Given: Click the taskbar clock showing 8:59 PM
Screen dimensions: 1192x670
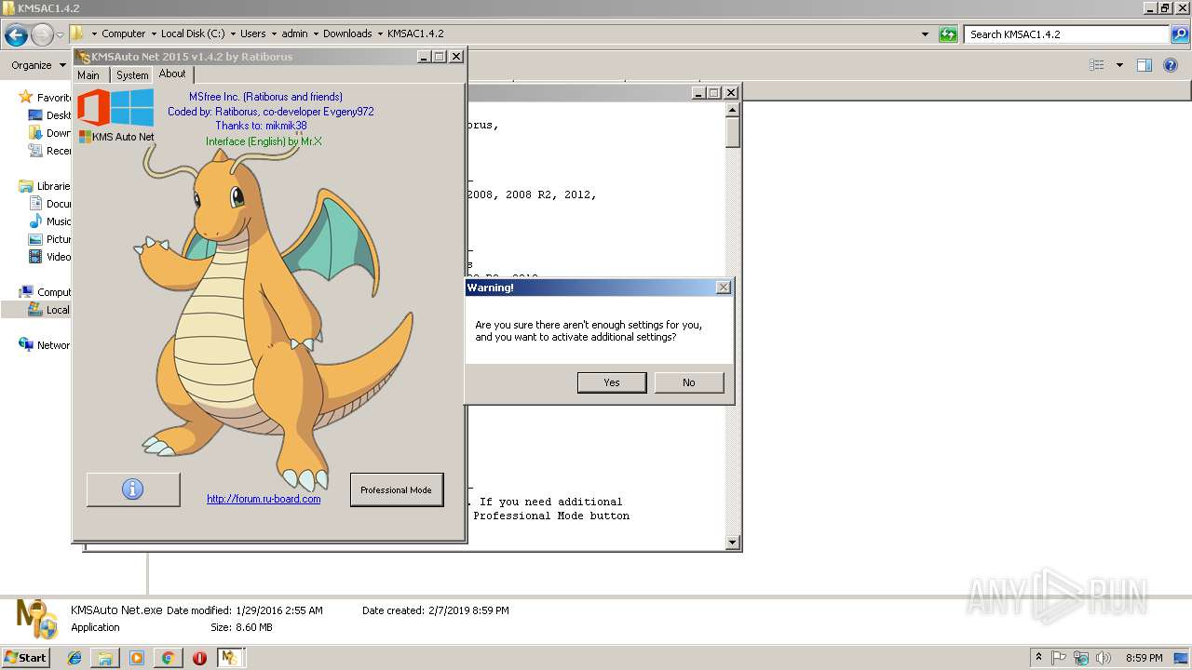Looking at the screenshot, I should pos(1145,658).
